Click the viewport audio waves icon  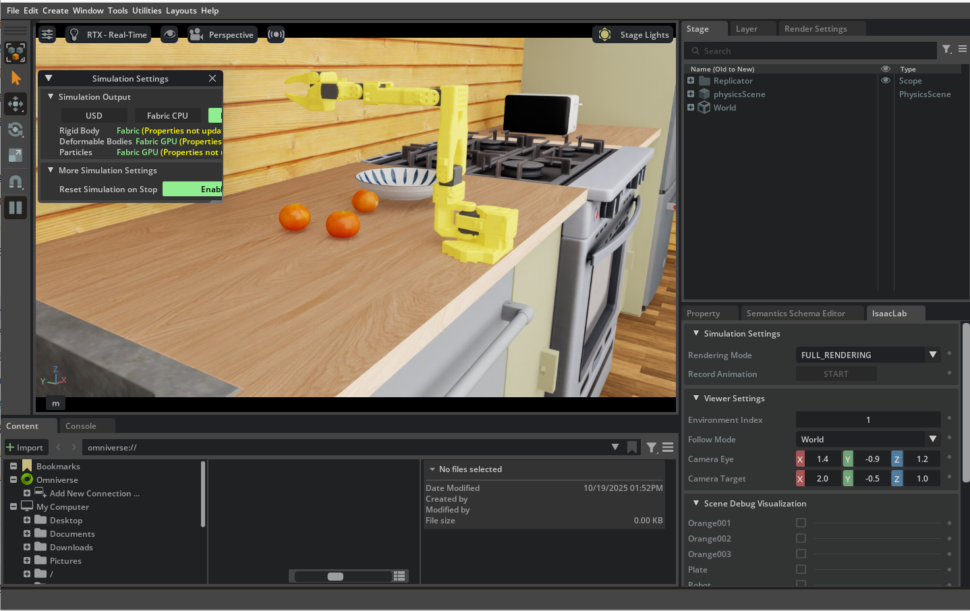[276, 34]
